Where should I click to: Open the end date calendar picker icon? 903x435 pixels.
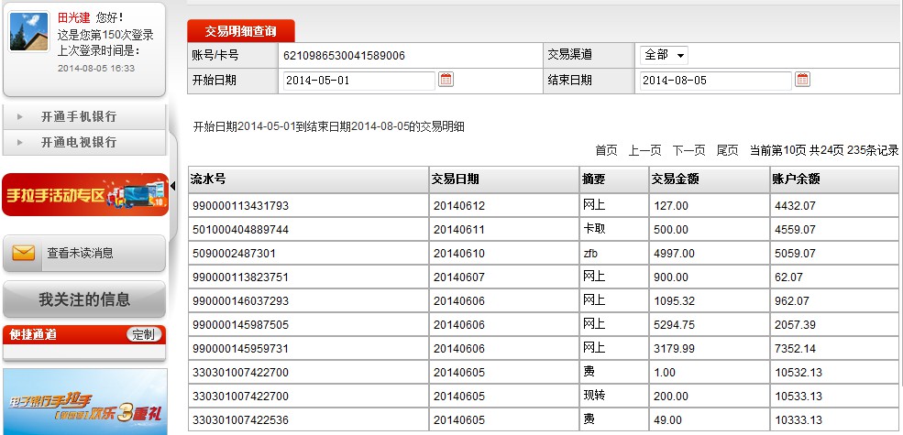[802, 81]
